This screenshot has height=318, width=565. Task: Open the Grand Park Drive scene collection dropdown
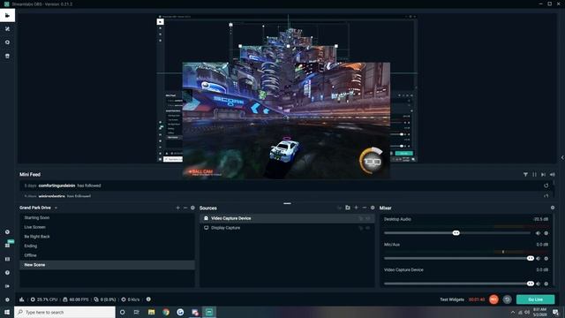coord(39,208)
